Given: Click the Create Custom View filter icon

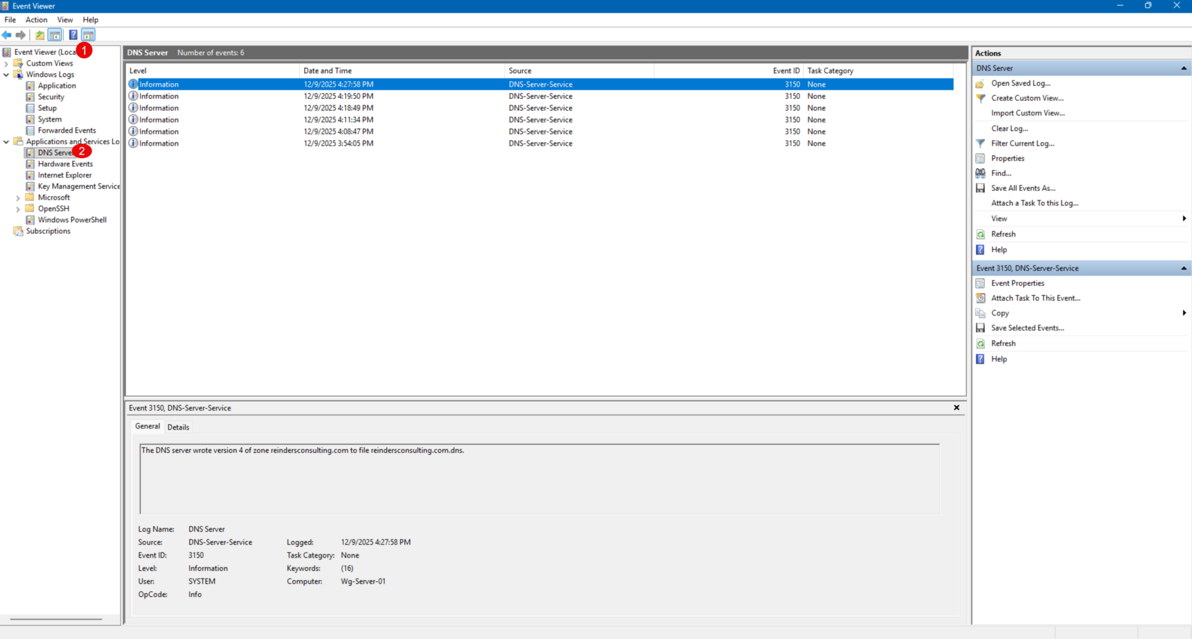Looking at the screenshot, I should [980, 98].
